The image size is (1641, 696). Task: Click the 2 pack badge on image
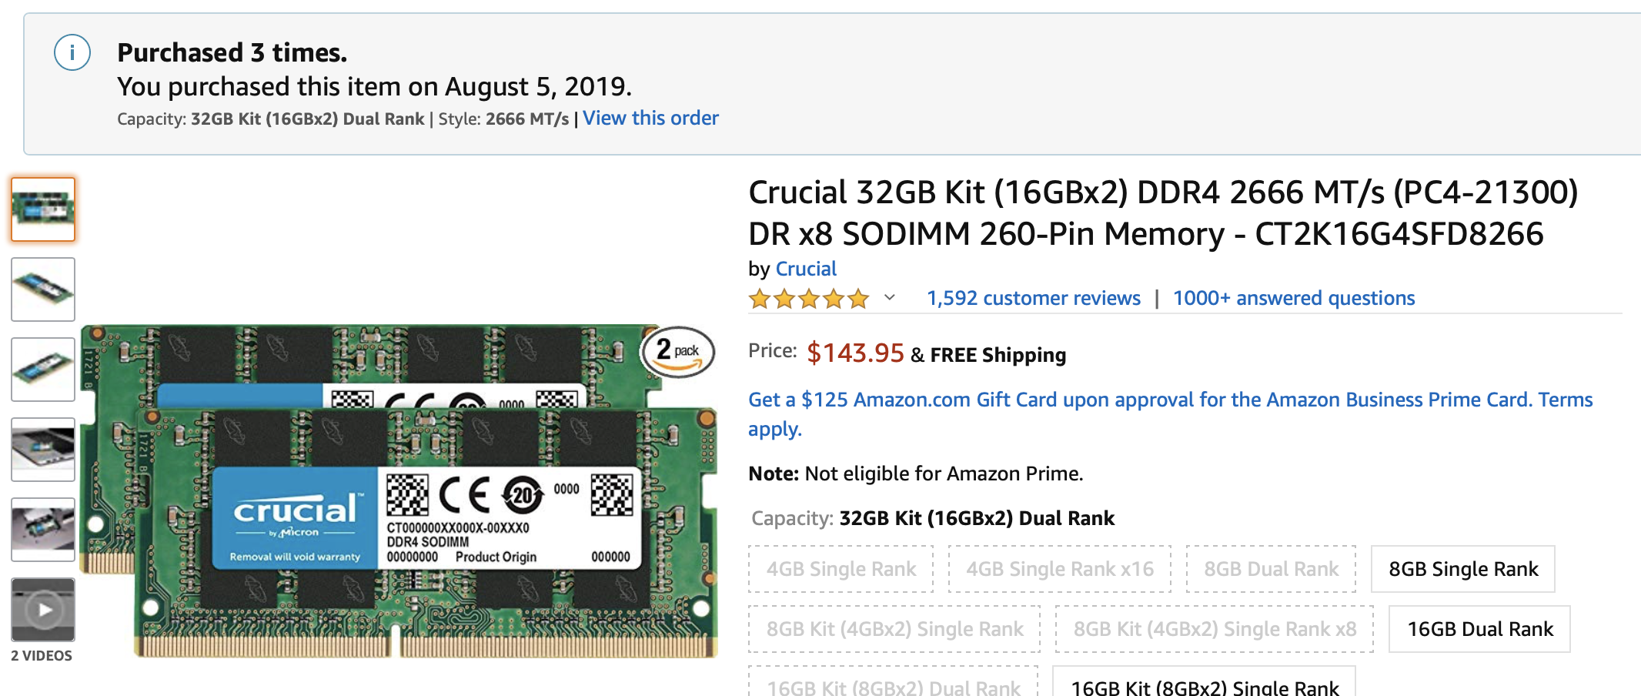(677, 352)
